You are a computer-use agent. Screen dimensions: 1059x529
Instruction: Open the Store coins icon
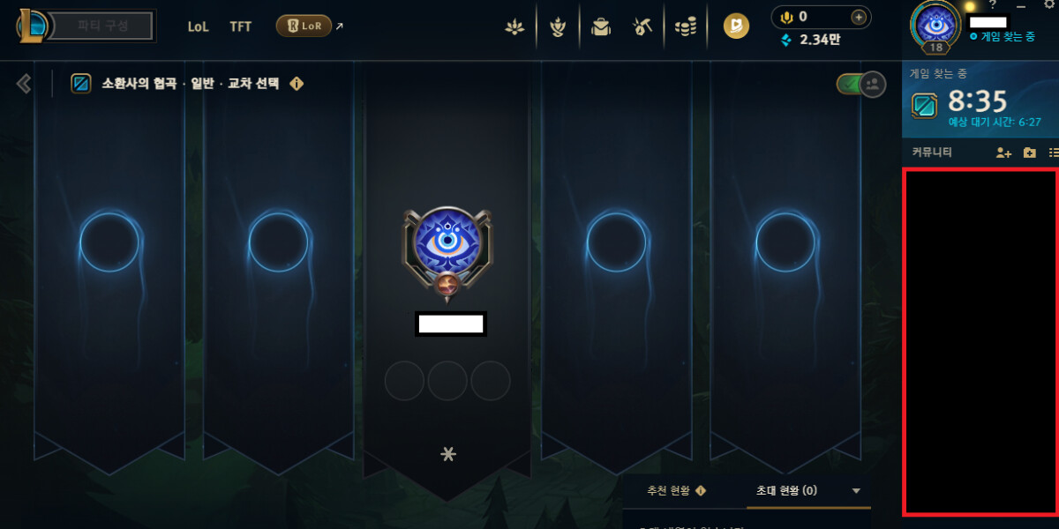(x=684, y=26)
